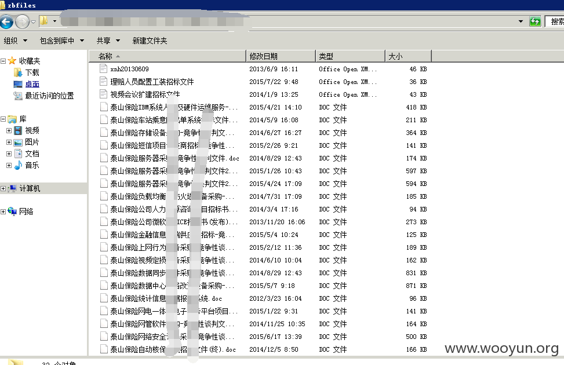Click icon of 理赔人员配置工装招标文件

[x=104, y=82]
